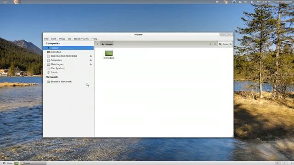Click the top panel avatar icon
Screen dimensions: 294x165
point(17,2)
